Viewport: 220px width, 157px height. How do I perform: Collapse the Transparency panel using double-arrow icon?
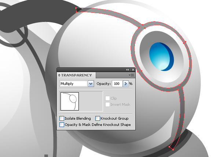(x=127, y=70)
